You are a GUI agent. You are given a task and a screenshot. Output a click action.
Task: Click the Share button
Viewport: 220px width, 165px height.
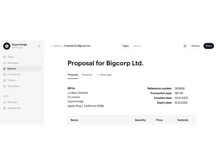pos(209,46)
